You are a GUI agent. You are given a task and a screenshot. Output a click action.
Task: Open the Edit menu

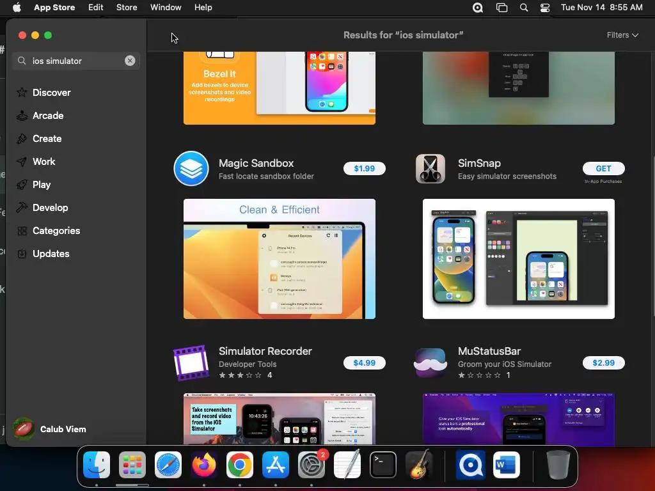click(96, 7)
